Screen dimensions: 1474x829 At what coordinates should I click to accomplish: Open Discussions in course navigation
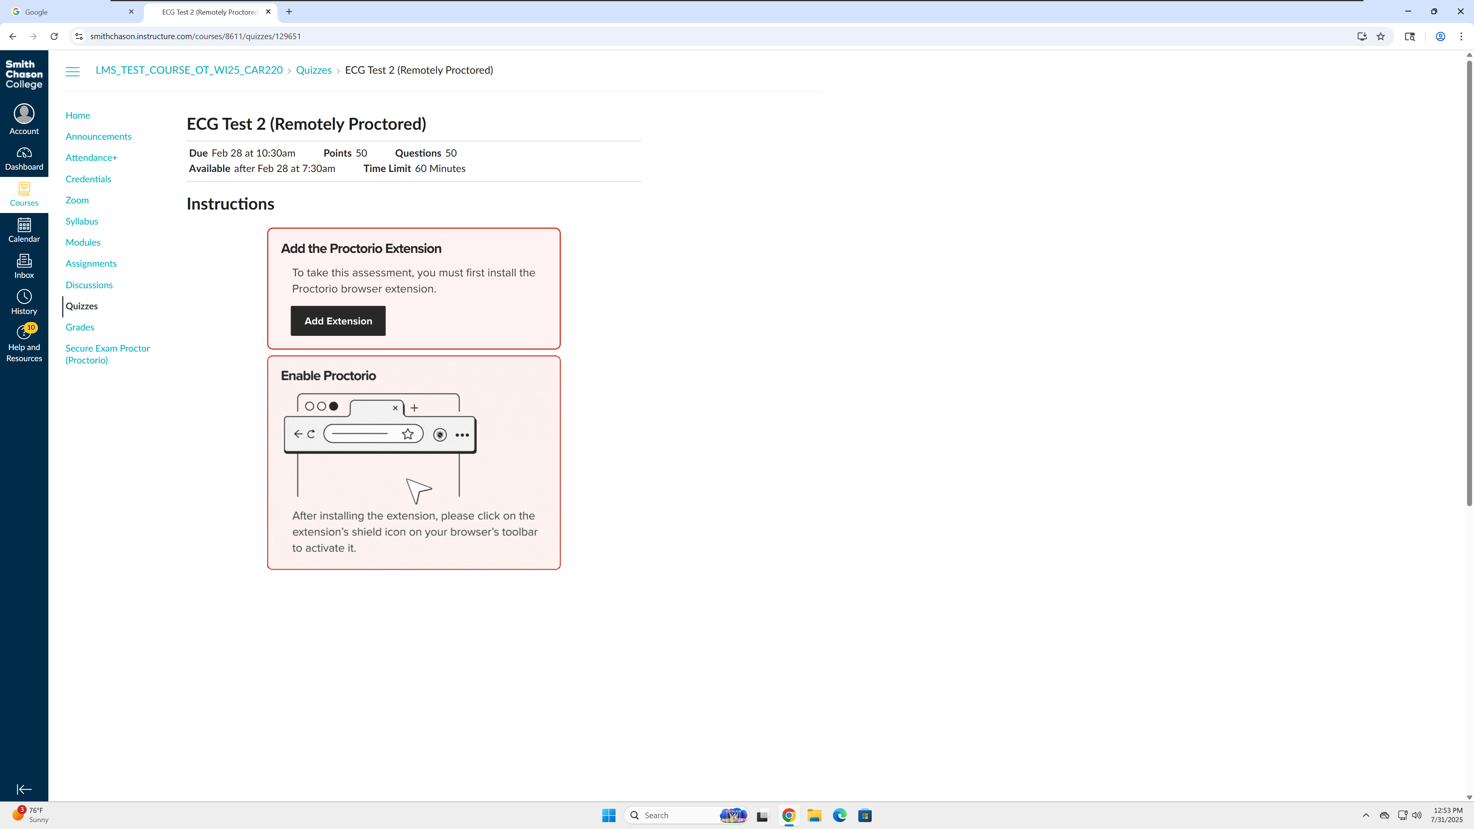89,284
